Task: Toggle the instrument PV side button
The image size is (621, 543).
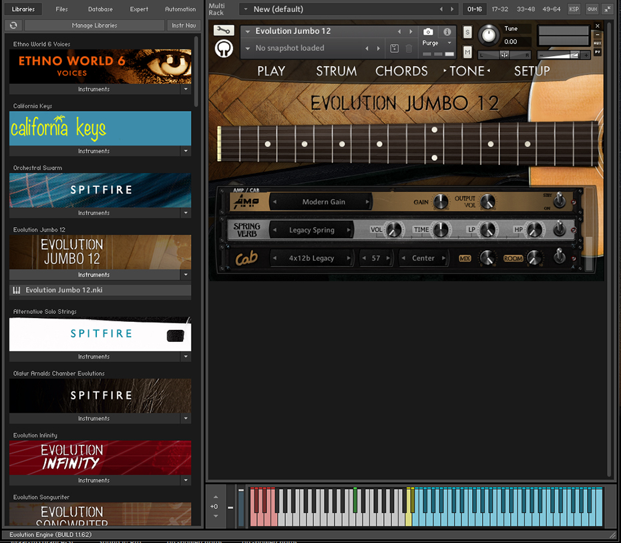Action: coord(597,52)
